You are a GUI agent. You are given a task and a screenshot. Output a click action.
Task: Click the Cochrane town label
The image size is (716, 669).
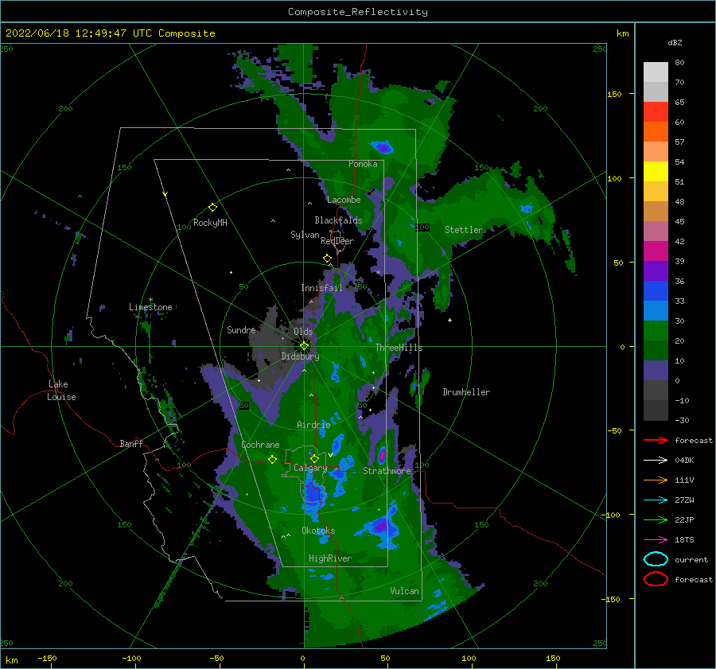260,445
